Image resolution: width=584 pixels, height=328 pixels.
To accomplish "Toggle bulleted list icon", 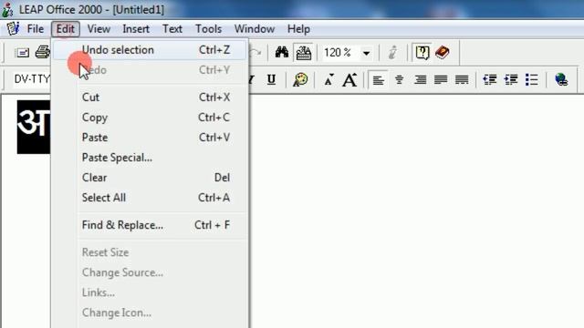I will coord(532,79).
